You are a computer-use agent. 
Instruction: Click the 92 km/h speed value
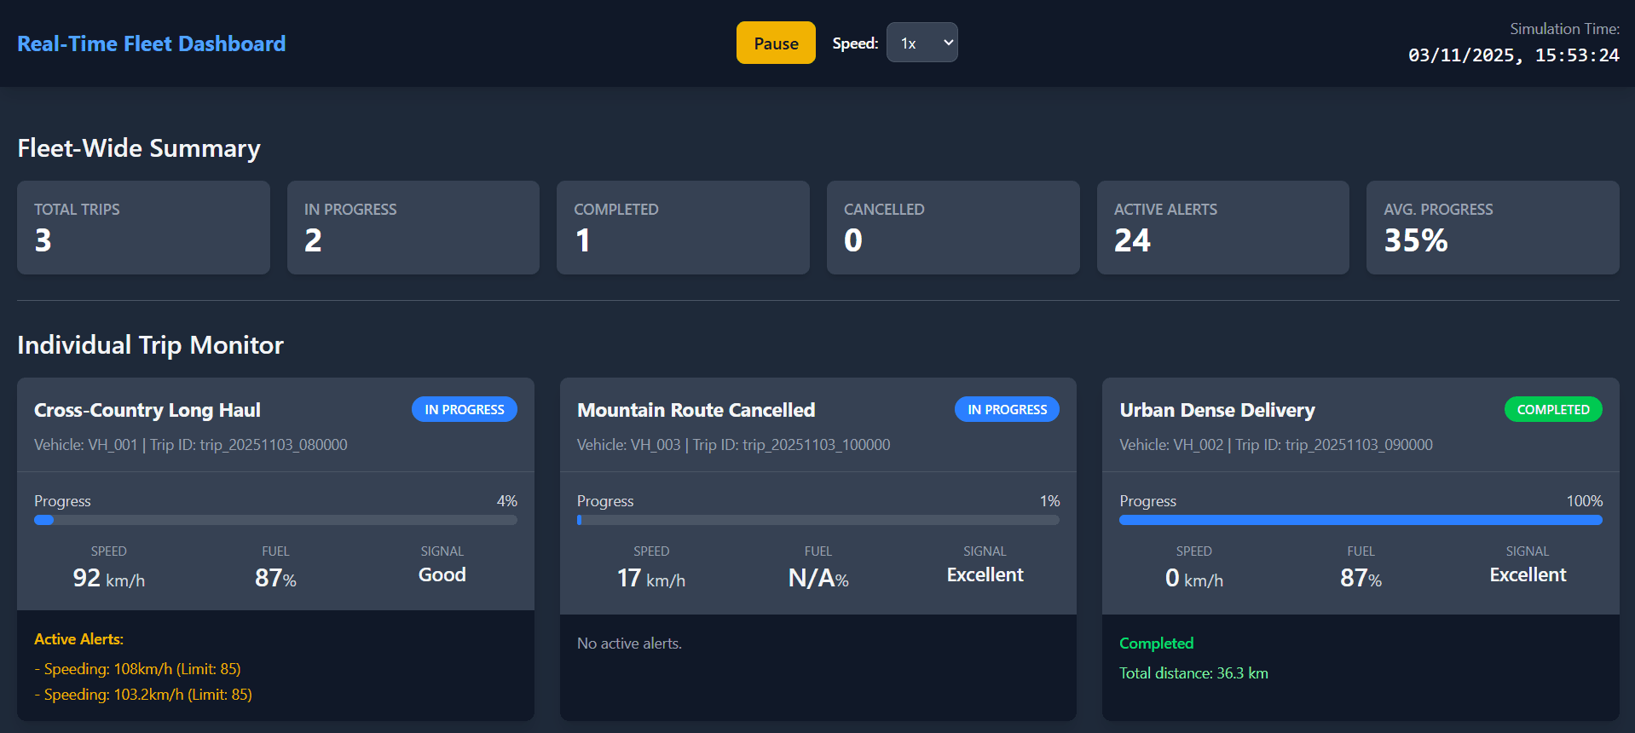click(x=109, y=579)
